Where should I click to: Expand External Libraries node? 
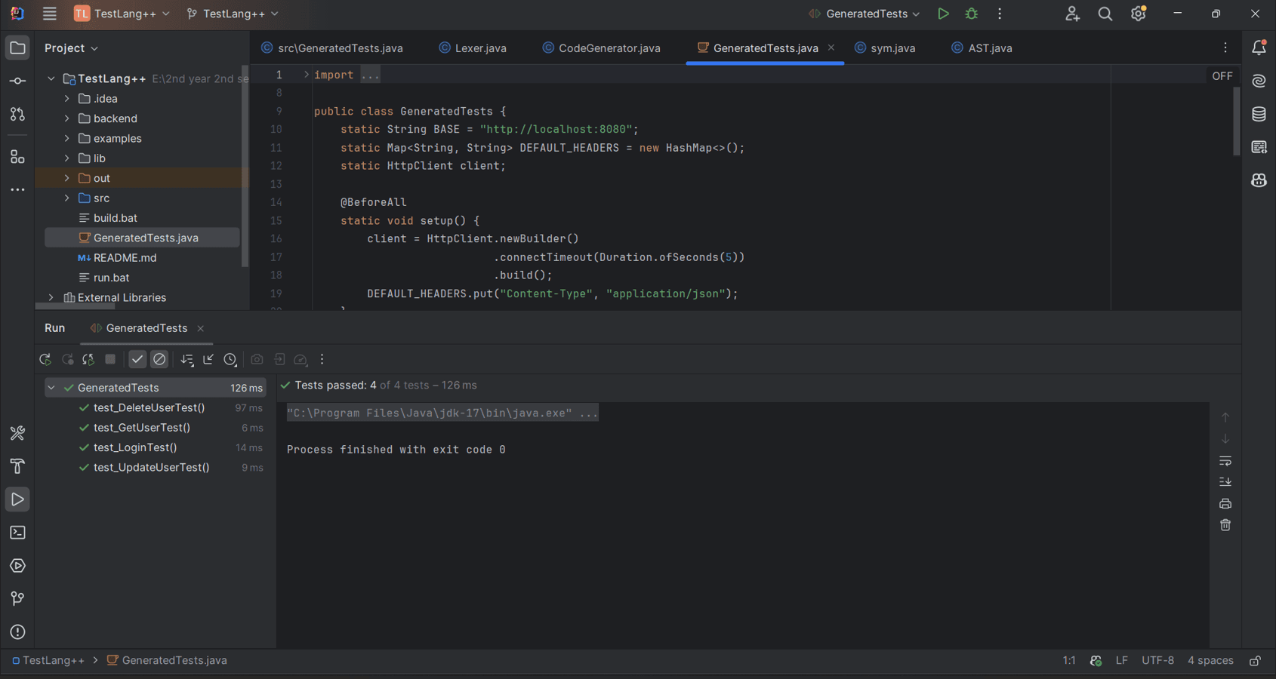tap(51, 297)
